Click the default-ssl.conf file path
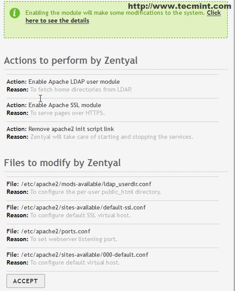Screen dimensions: 235x291 (x=83, y=207)
